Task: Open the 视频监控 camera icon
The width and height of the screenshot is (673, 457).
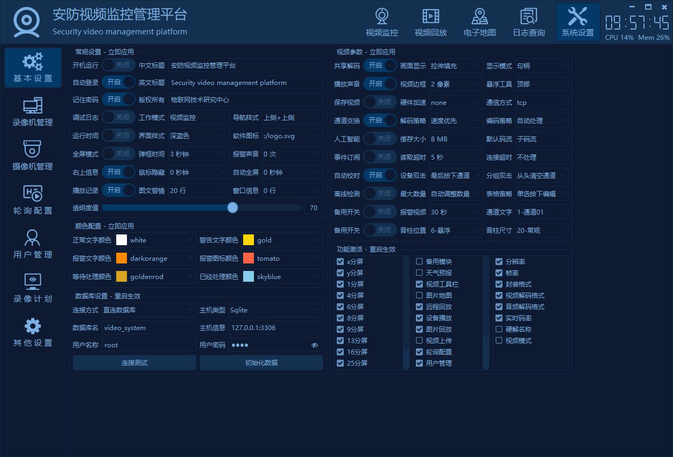Action: [x=382, y=16]
